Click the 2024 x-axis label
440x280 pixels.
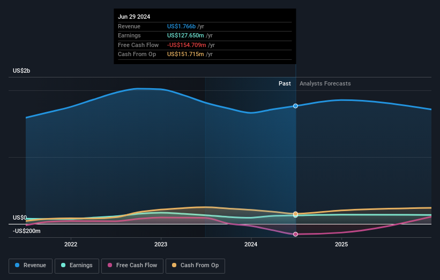[251, 245]
